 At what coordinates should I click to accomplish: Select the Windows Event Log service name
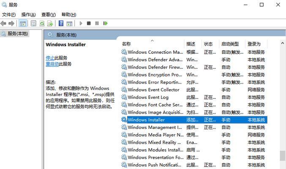148,97
